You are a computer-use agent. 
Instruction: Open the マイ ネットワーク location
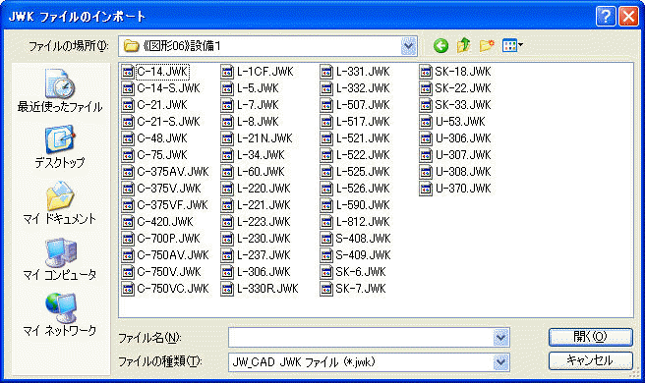click(x=60, y=315)
